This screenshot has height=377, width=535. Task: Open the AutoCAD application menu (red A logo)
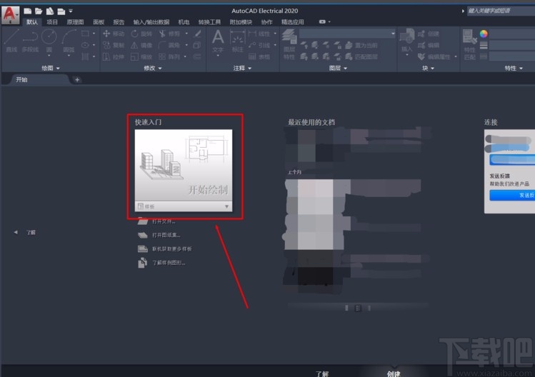[10, 15]
